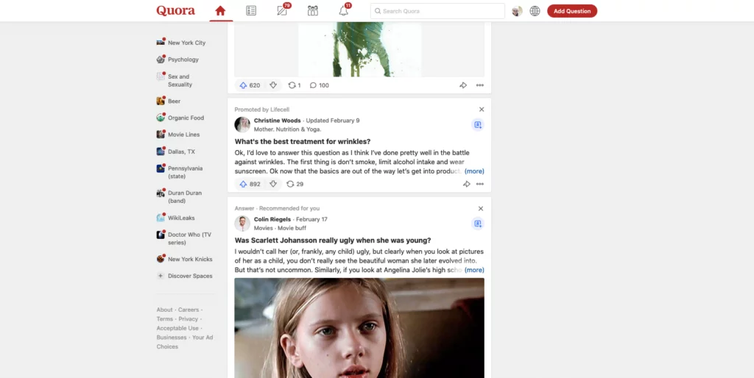
Task: Open the Pennsylvania (state) space
Action: (x=180, y=172)
